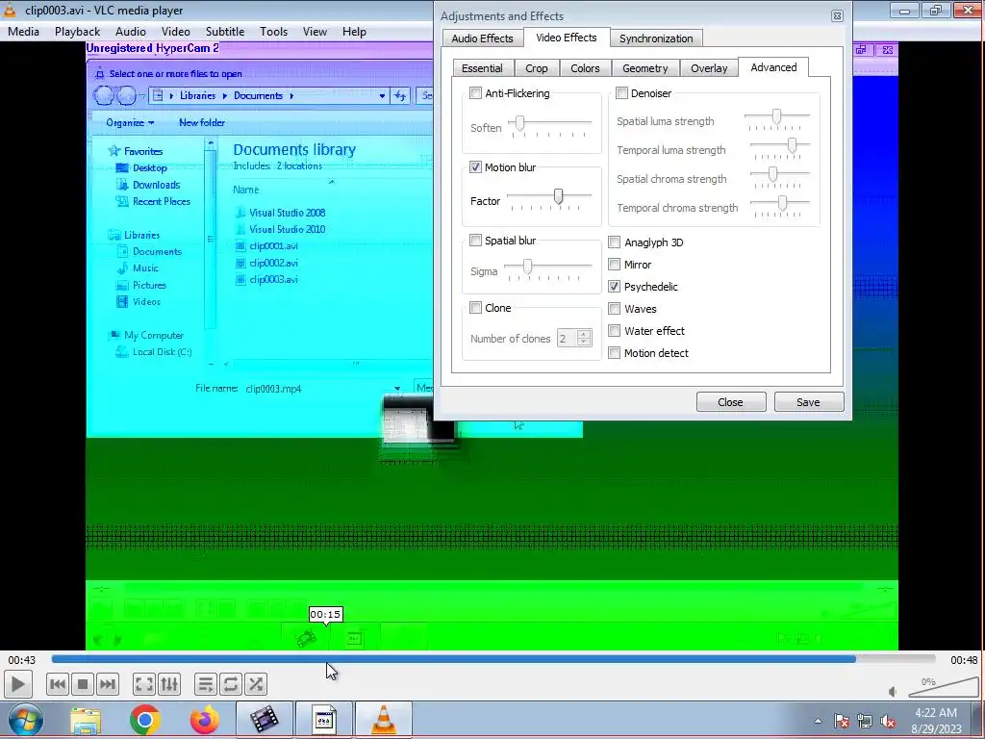Click the elapsed time 00:43 label
This screenshot has width=985, height=739.
22,660
